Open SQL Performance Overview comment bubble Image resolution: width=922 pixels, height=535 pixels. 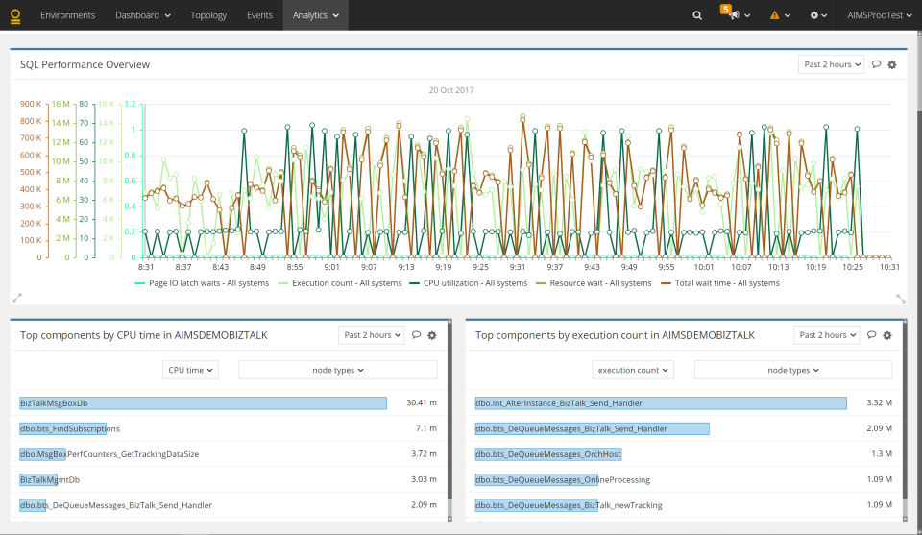point(876,64)
